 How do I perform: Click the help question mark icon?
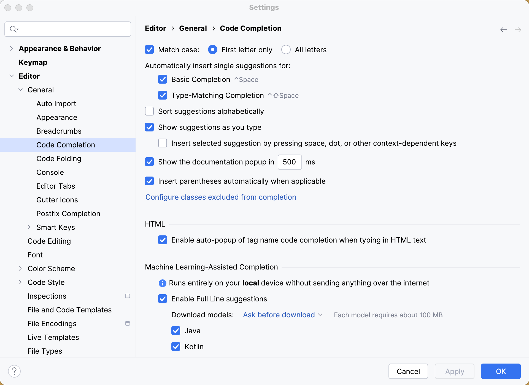14,371
